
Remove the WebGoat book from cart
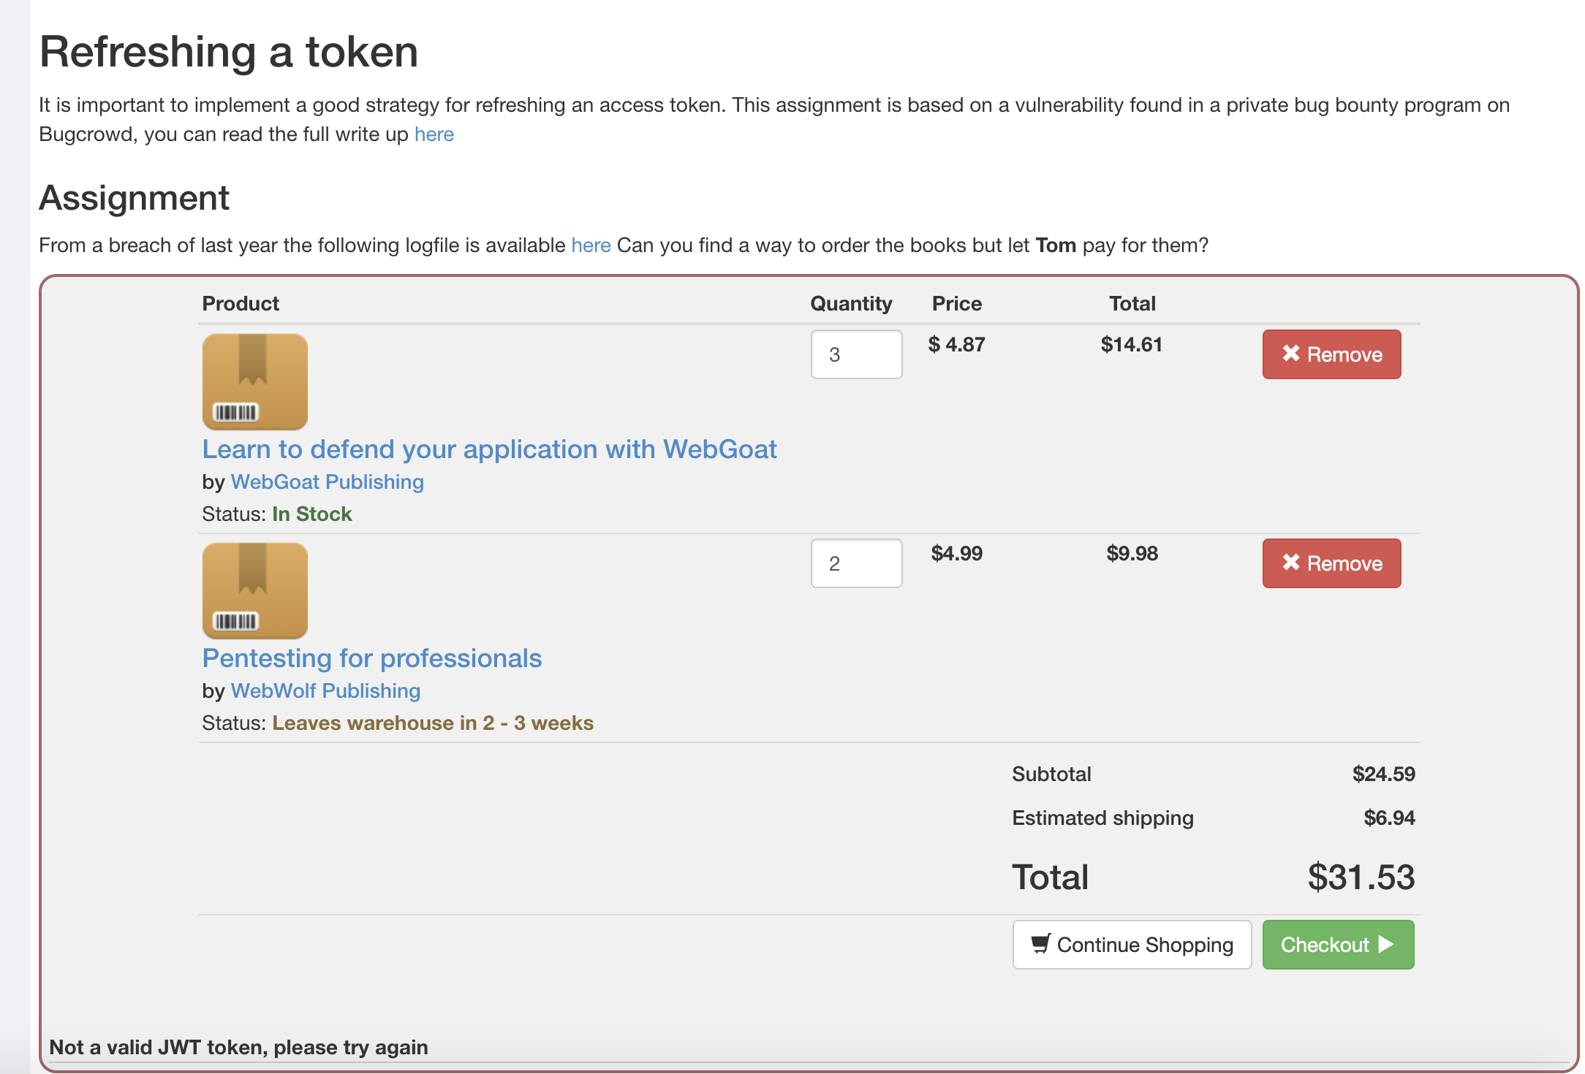1331,354
